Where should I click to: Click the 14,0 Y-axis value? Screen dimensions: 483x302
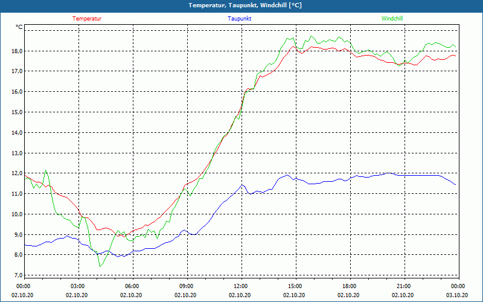[x=18, y=132]
